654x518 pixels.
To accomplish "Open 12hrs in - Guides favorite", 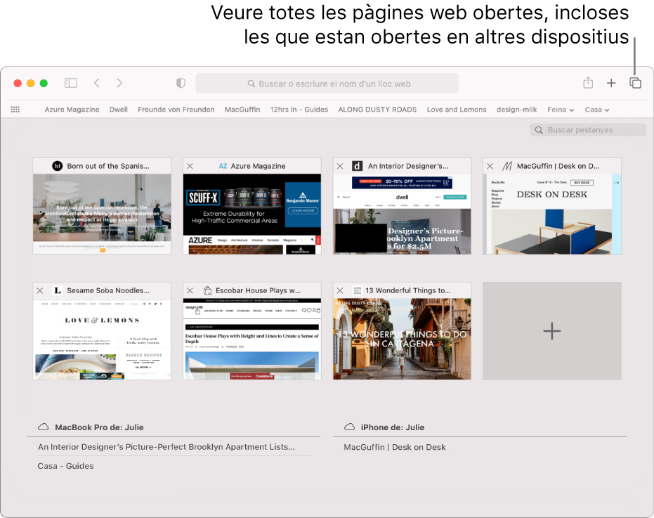I will point(299,110).
